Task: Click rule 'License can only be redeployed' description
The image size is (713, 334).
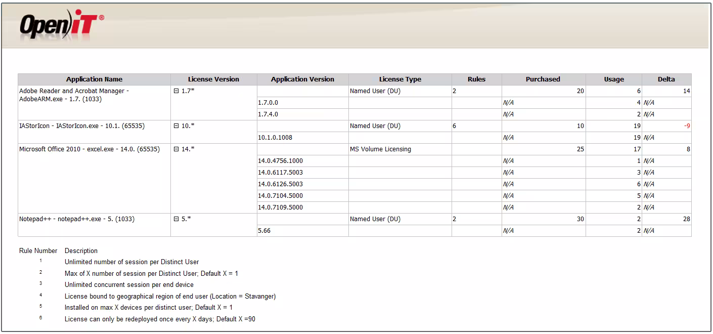Action: click(160, 319)
